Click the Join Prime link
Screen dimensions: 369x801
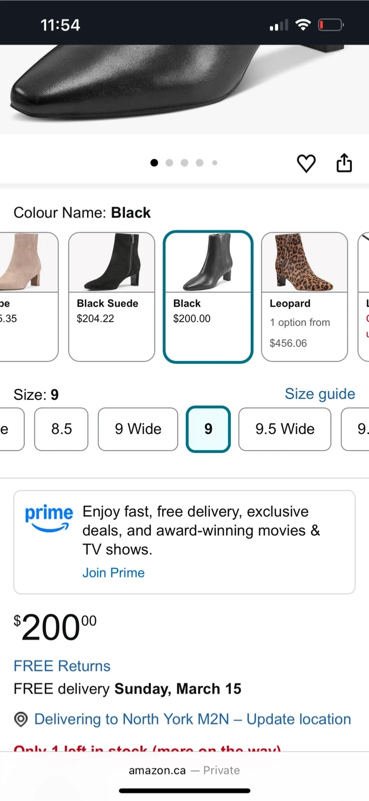[x=113, y=573]
